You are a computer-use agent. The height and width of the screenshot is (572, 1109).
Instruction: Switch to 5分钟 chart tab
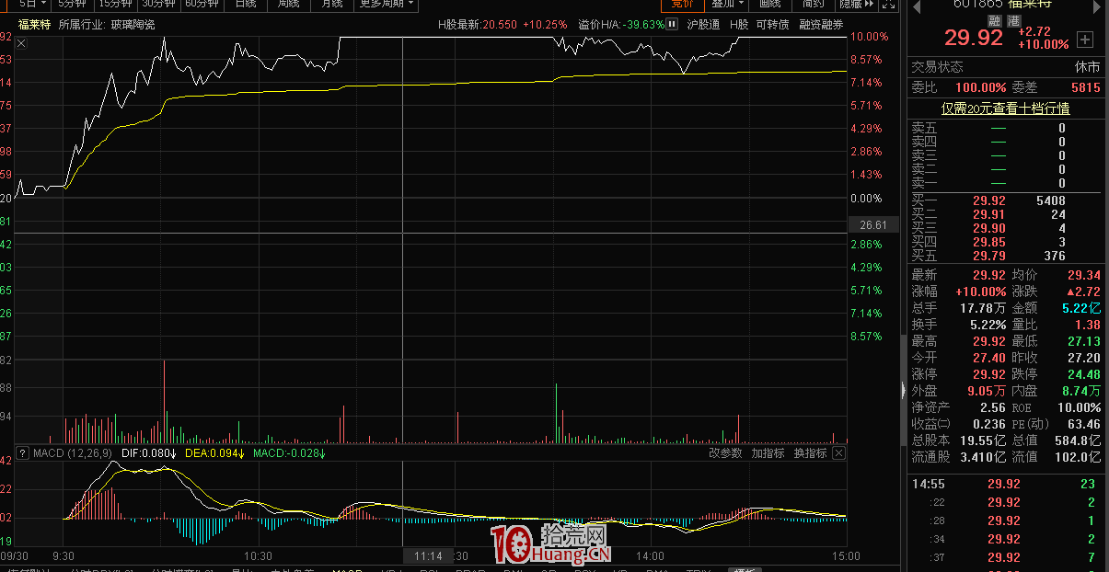(x=72, y=4)
